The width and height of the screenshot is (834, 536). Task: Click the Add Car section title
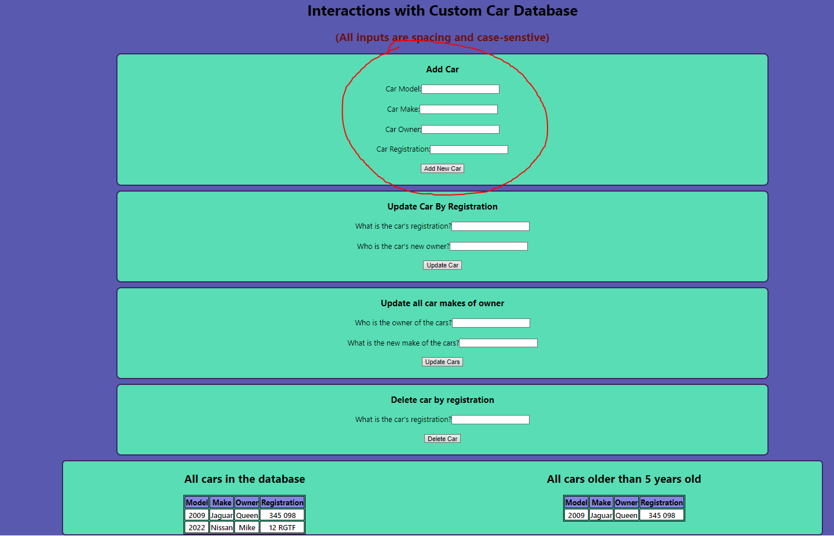coord(442,69)
